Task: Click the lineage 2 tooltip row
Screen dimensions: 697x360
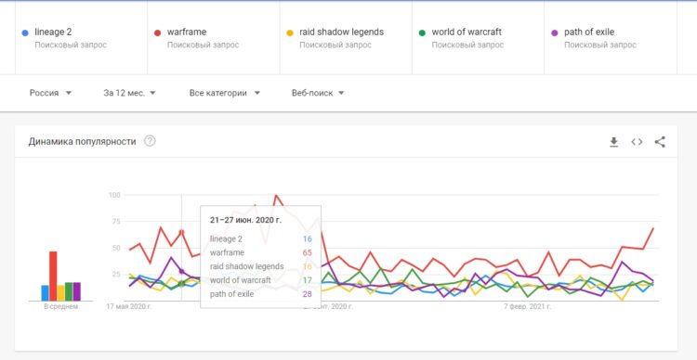Action: (261, 238)
